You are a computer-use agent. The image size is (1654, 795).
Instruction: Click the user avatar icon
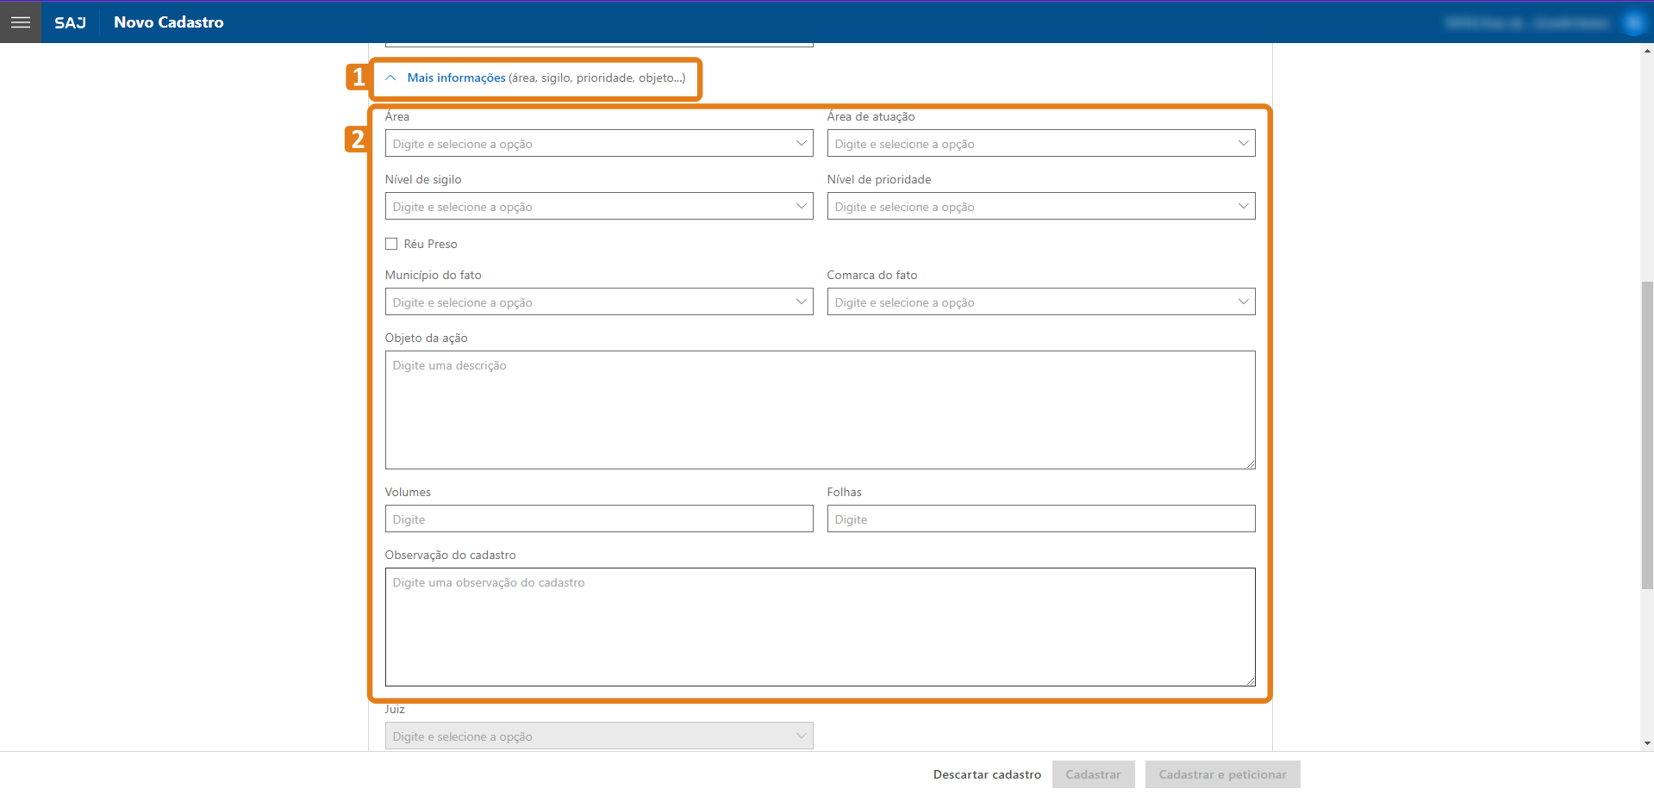pos(1633,23)
